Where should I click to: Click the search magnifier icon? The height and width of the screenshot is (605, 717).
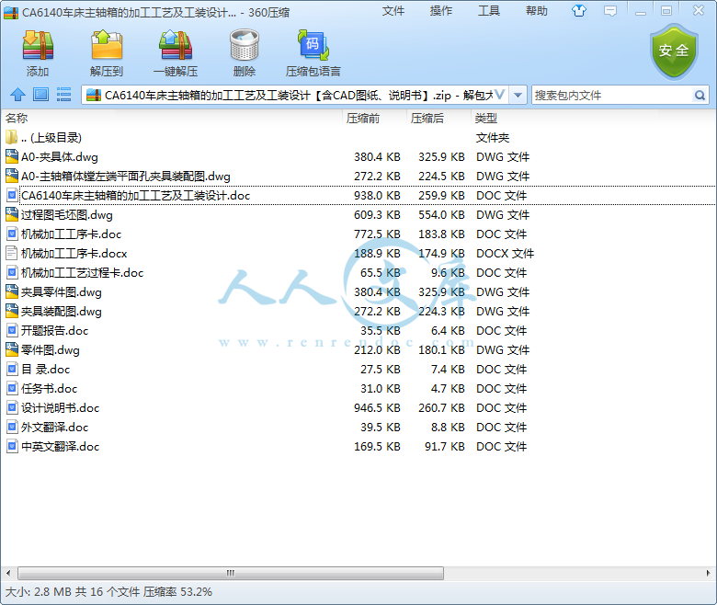(x=700, y=95)
